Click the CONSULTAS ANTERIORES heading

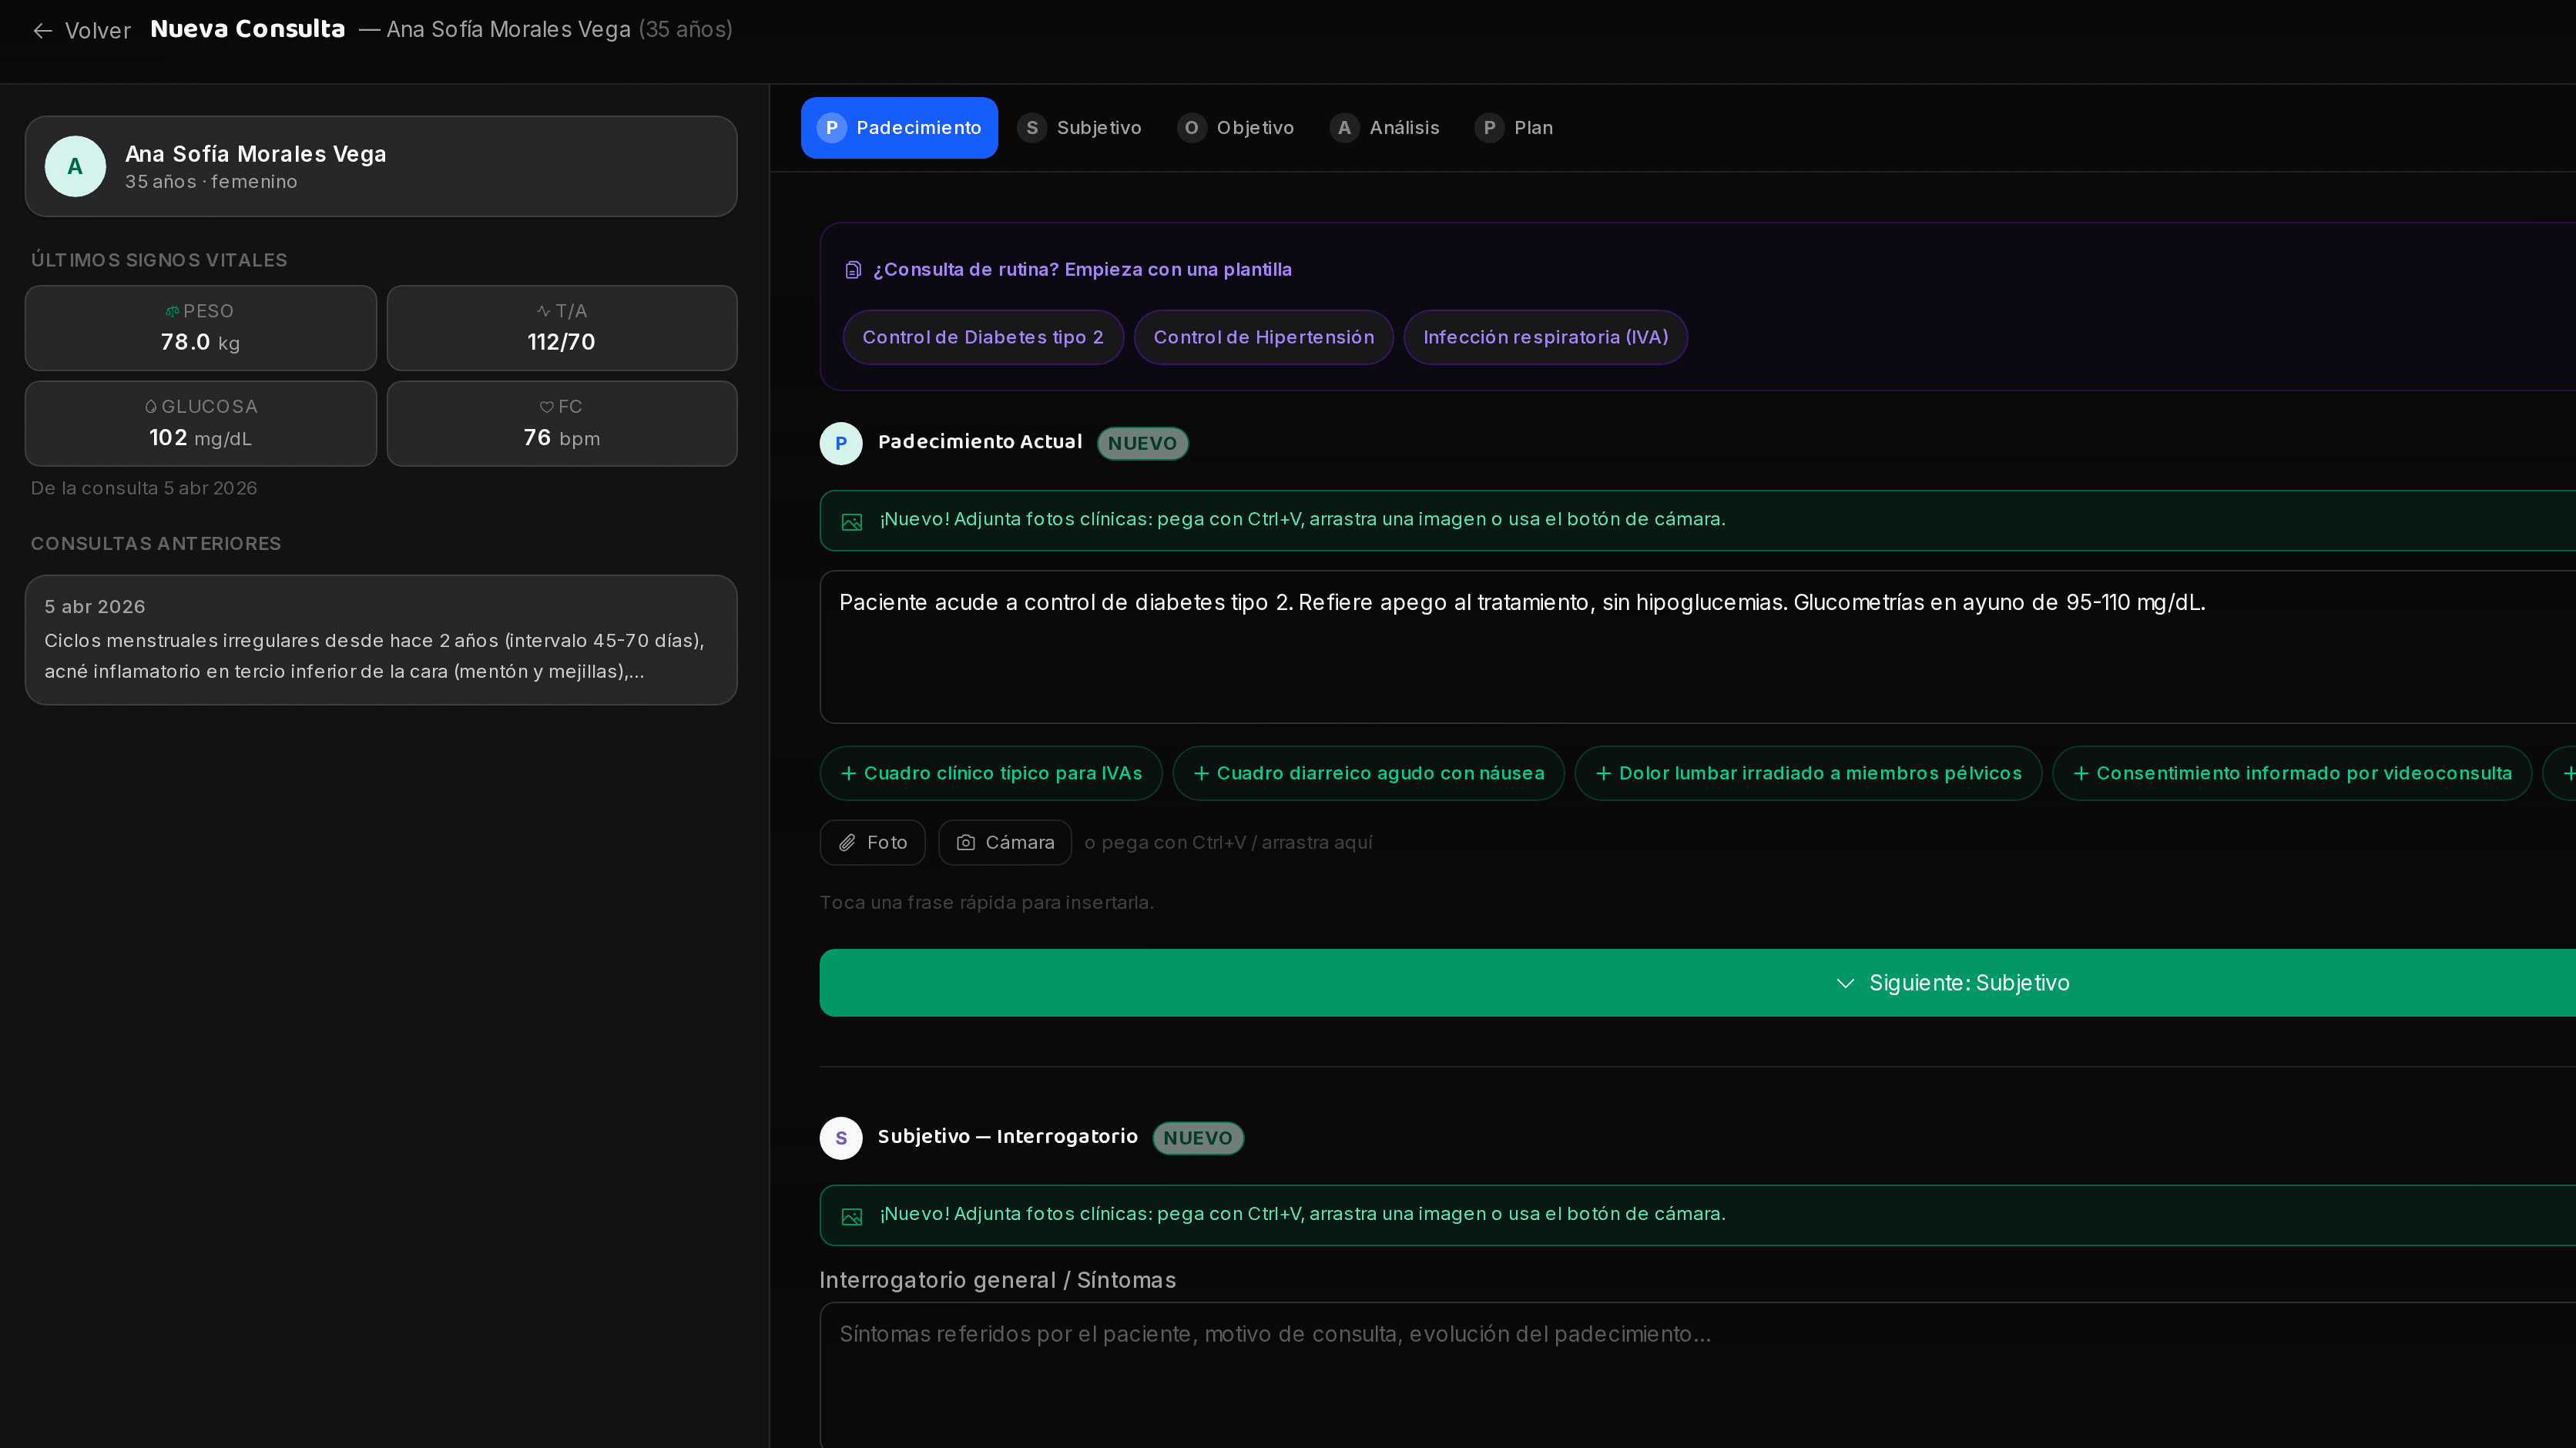[156, 544]
